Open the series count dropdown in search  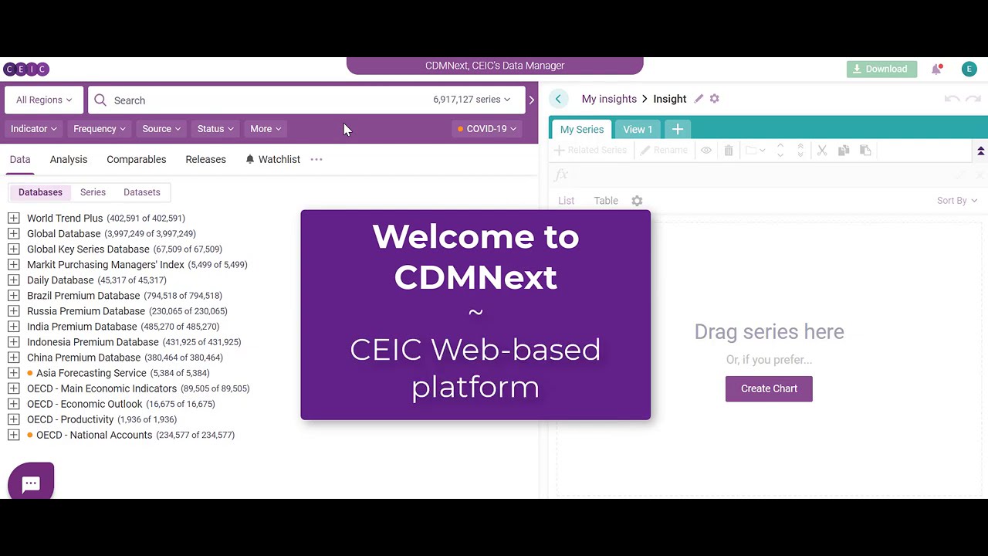472,100
